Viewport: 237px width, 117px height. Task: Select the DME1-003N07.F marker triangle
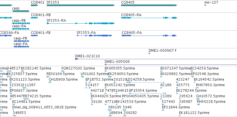point(150,53)
